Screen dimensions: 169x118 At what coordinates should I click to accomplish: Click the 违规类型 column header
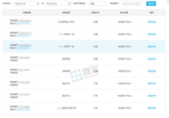tap(66, 13)
